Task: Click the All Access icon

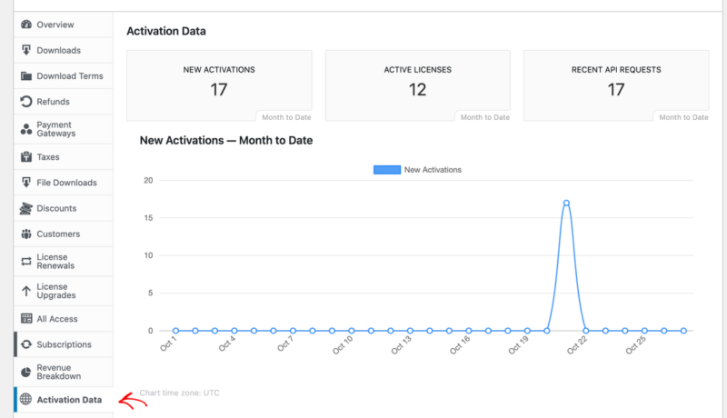Action: pos(26,319)
